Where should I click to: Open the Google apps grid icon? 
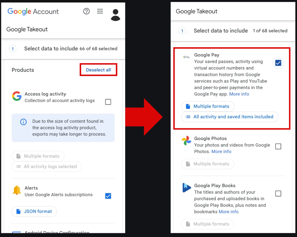pyautogui.click(x=100, y=11)
